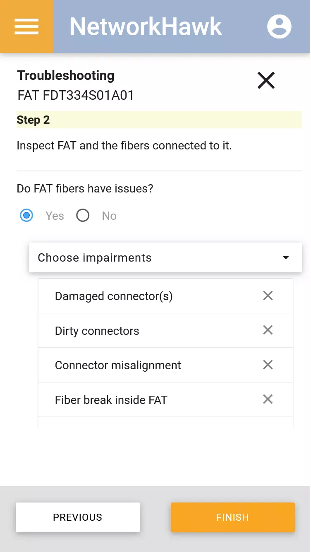311x553 pixels.
Task: Open the user profile account icon
Action: pos(279,26)
